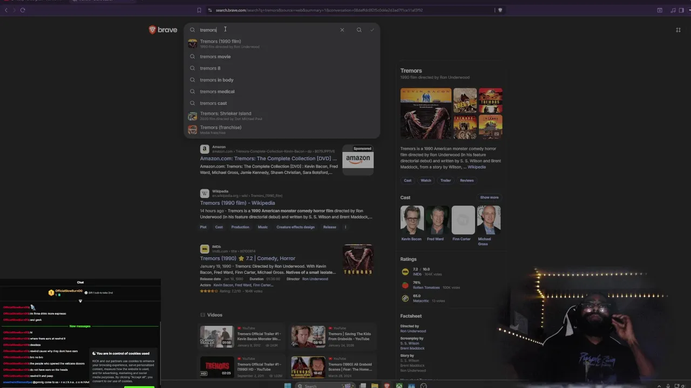This screenshot has height=388, width=691.
Task: Select suggestion 'tremors medical'
Action: (282, 92)
